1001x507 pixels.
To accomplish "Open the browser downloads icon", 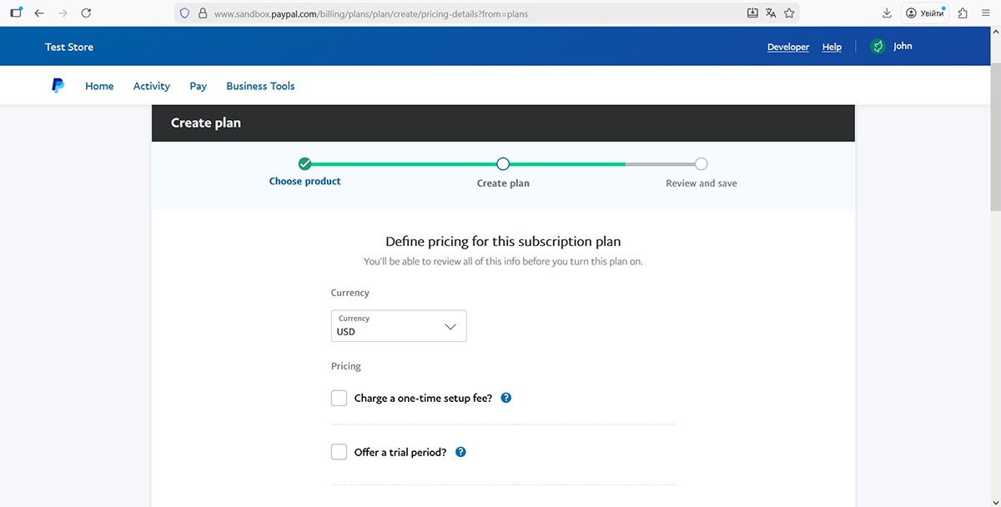I will tap(887, 13).
